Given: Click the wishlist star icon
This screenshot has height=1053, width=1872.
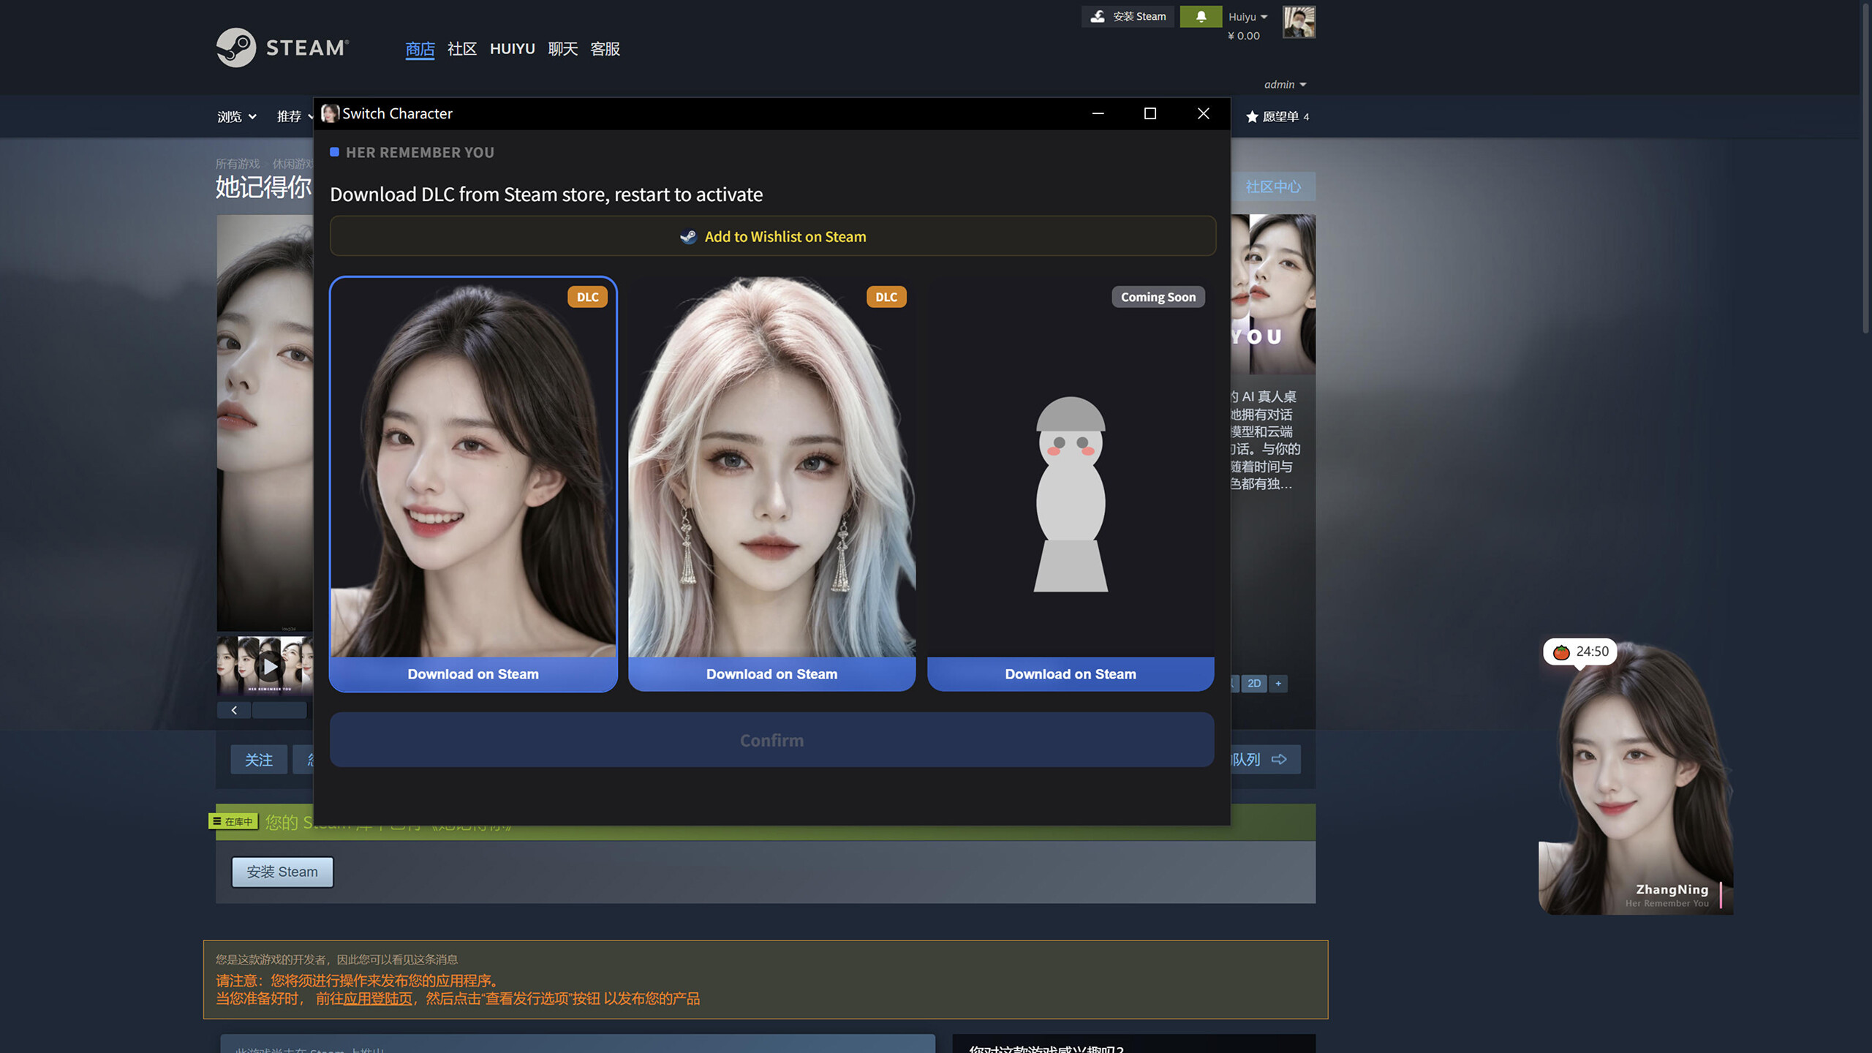Looking at the screenshot, I should click(x=1252, y=116).
